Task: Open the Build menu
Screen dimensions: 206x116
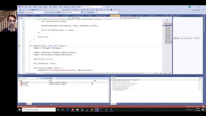Action: click(41, 7)
